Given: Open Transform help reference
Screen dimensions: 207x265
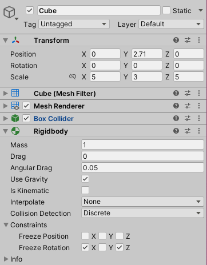Looking at the screenshot, I should [176, 40].
